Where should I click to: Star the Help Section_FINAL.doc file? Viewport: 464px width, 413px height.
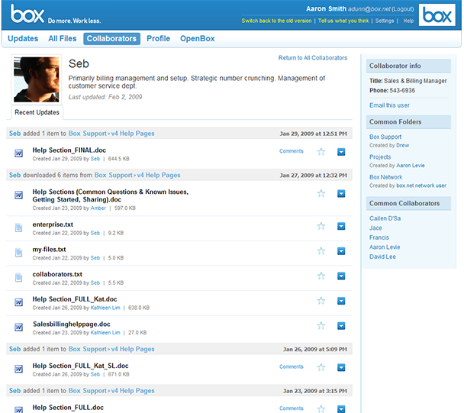click(x=321, y=152)
